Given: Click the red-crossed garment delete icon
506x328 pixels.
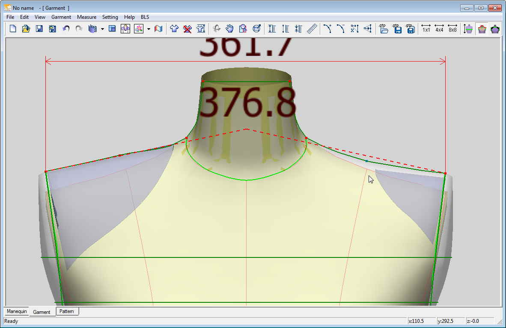Looking at the screenshot, I should click(x=188, y=29).
